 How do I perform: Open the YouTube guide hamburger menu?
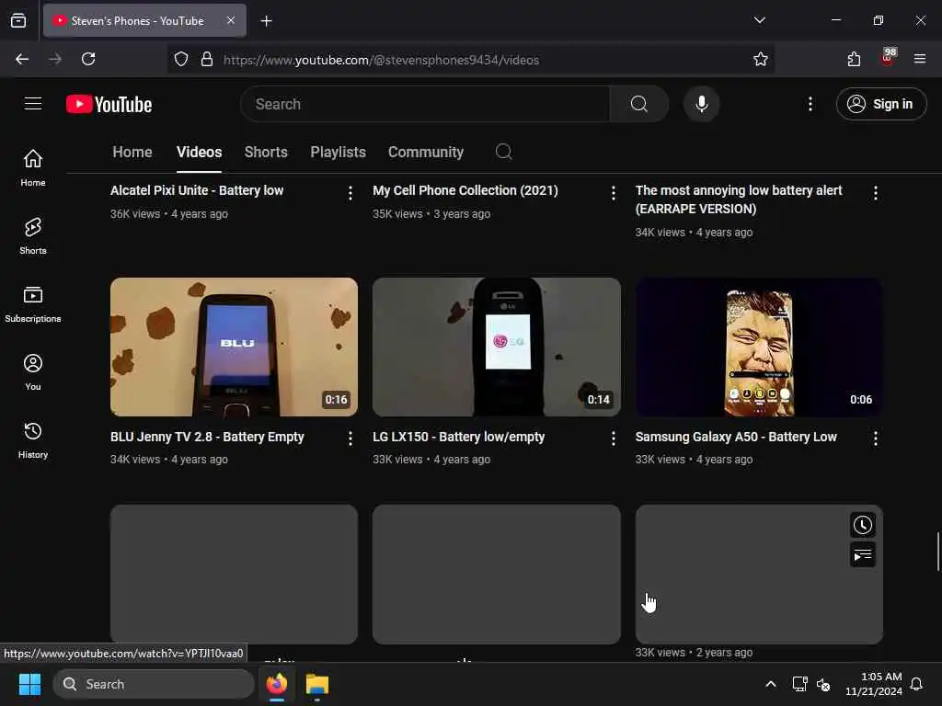(x=33, y=104)
